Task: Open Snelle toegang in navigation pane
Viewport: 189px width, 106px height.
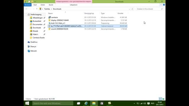Action: tap(36, 14)
